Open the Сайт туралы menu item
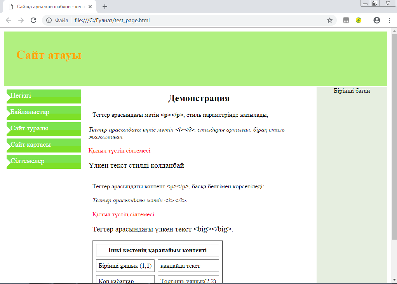Screen dimensions: 397x284 [44, 129]
